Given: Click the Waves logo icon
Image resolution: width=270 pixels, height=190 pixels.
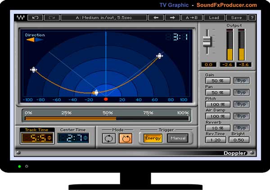Looking at the screenshot, I should [x=21, y=17].
